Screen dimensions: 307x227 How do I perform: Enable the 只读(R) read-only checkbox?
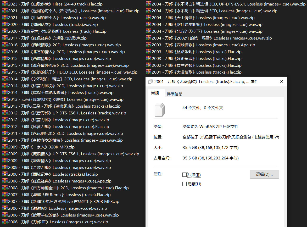coord(184,175)
